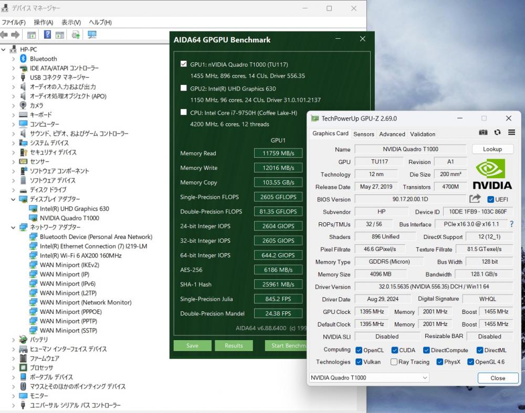Click the blue help icon in Device Manager toolbar
The height and width of the screenshot is (413, 525).
pyautogui.click(x=47, y=35)
